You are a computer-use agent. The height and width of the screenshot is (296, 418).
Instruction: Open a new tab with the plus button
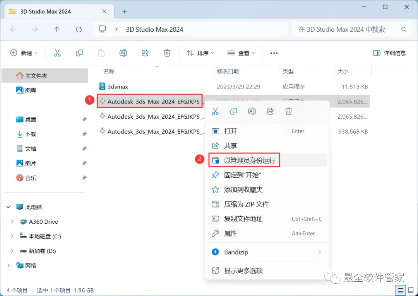pos(125,12)
